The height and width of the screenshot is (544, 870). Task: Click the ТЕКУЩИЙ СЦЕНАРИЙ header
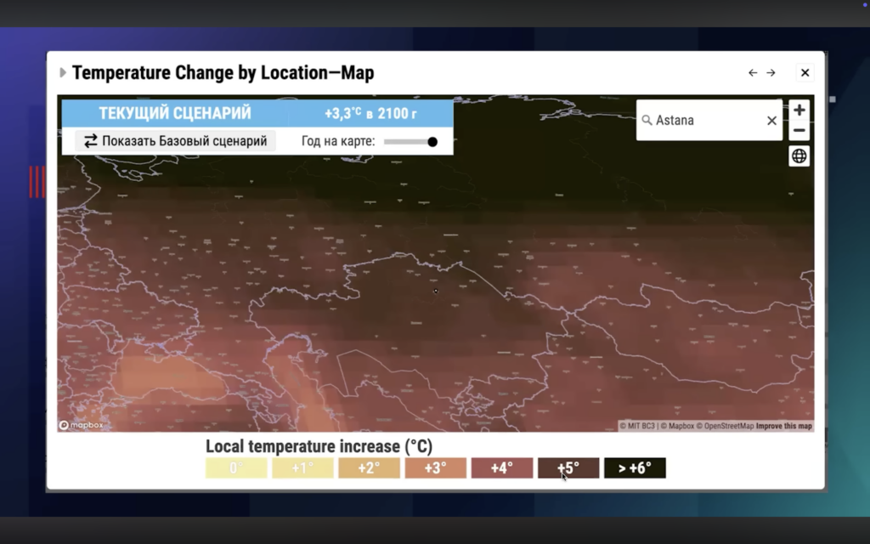pos(175,113)
